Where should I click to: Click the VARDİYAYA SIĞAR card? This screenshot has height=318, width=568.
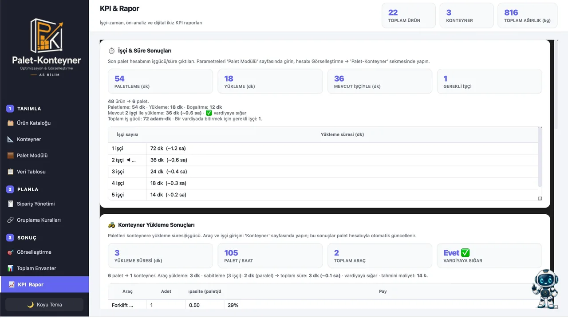coord(489,255)
